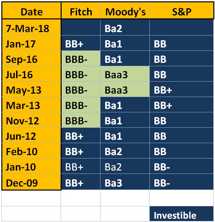The width and height of the screenshot is (215, 222).
Task: Click the S&P column header
Action: tap(182, 10)
